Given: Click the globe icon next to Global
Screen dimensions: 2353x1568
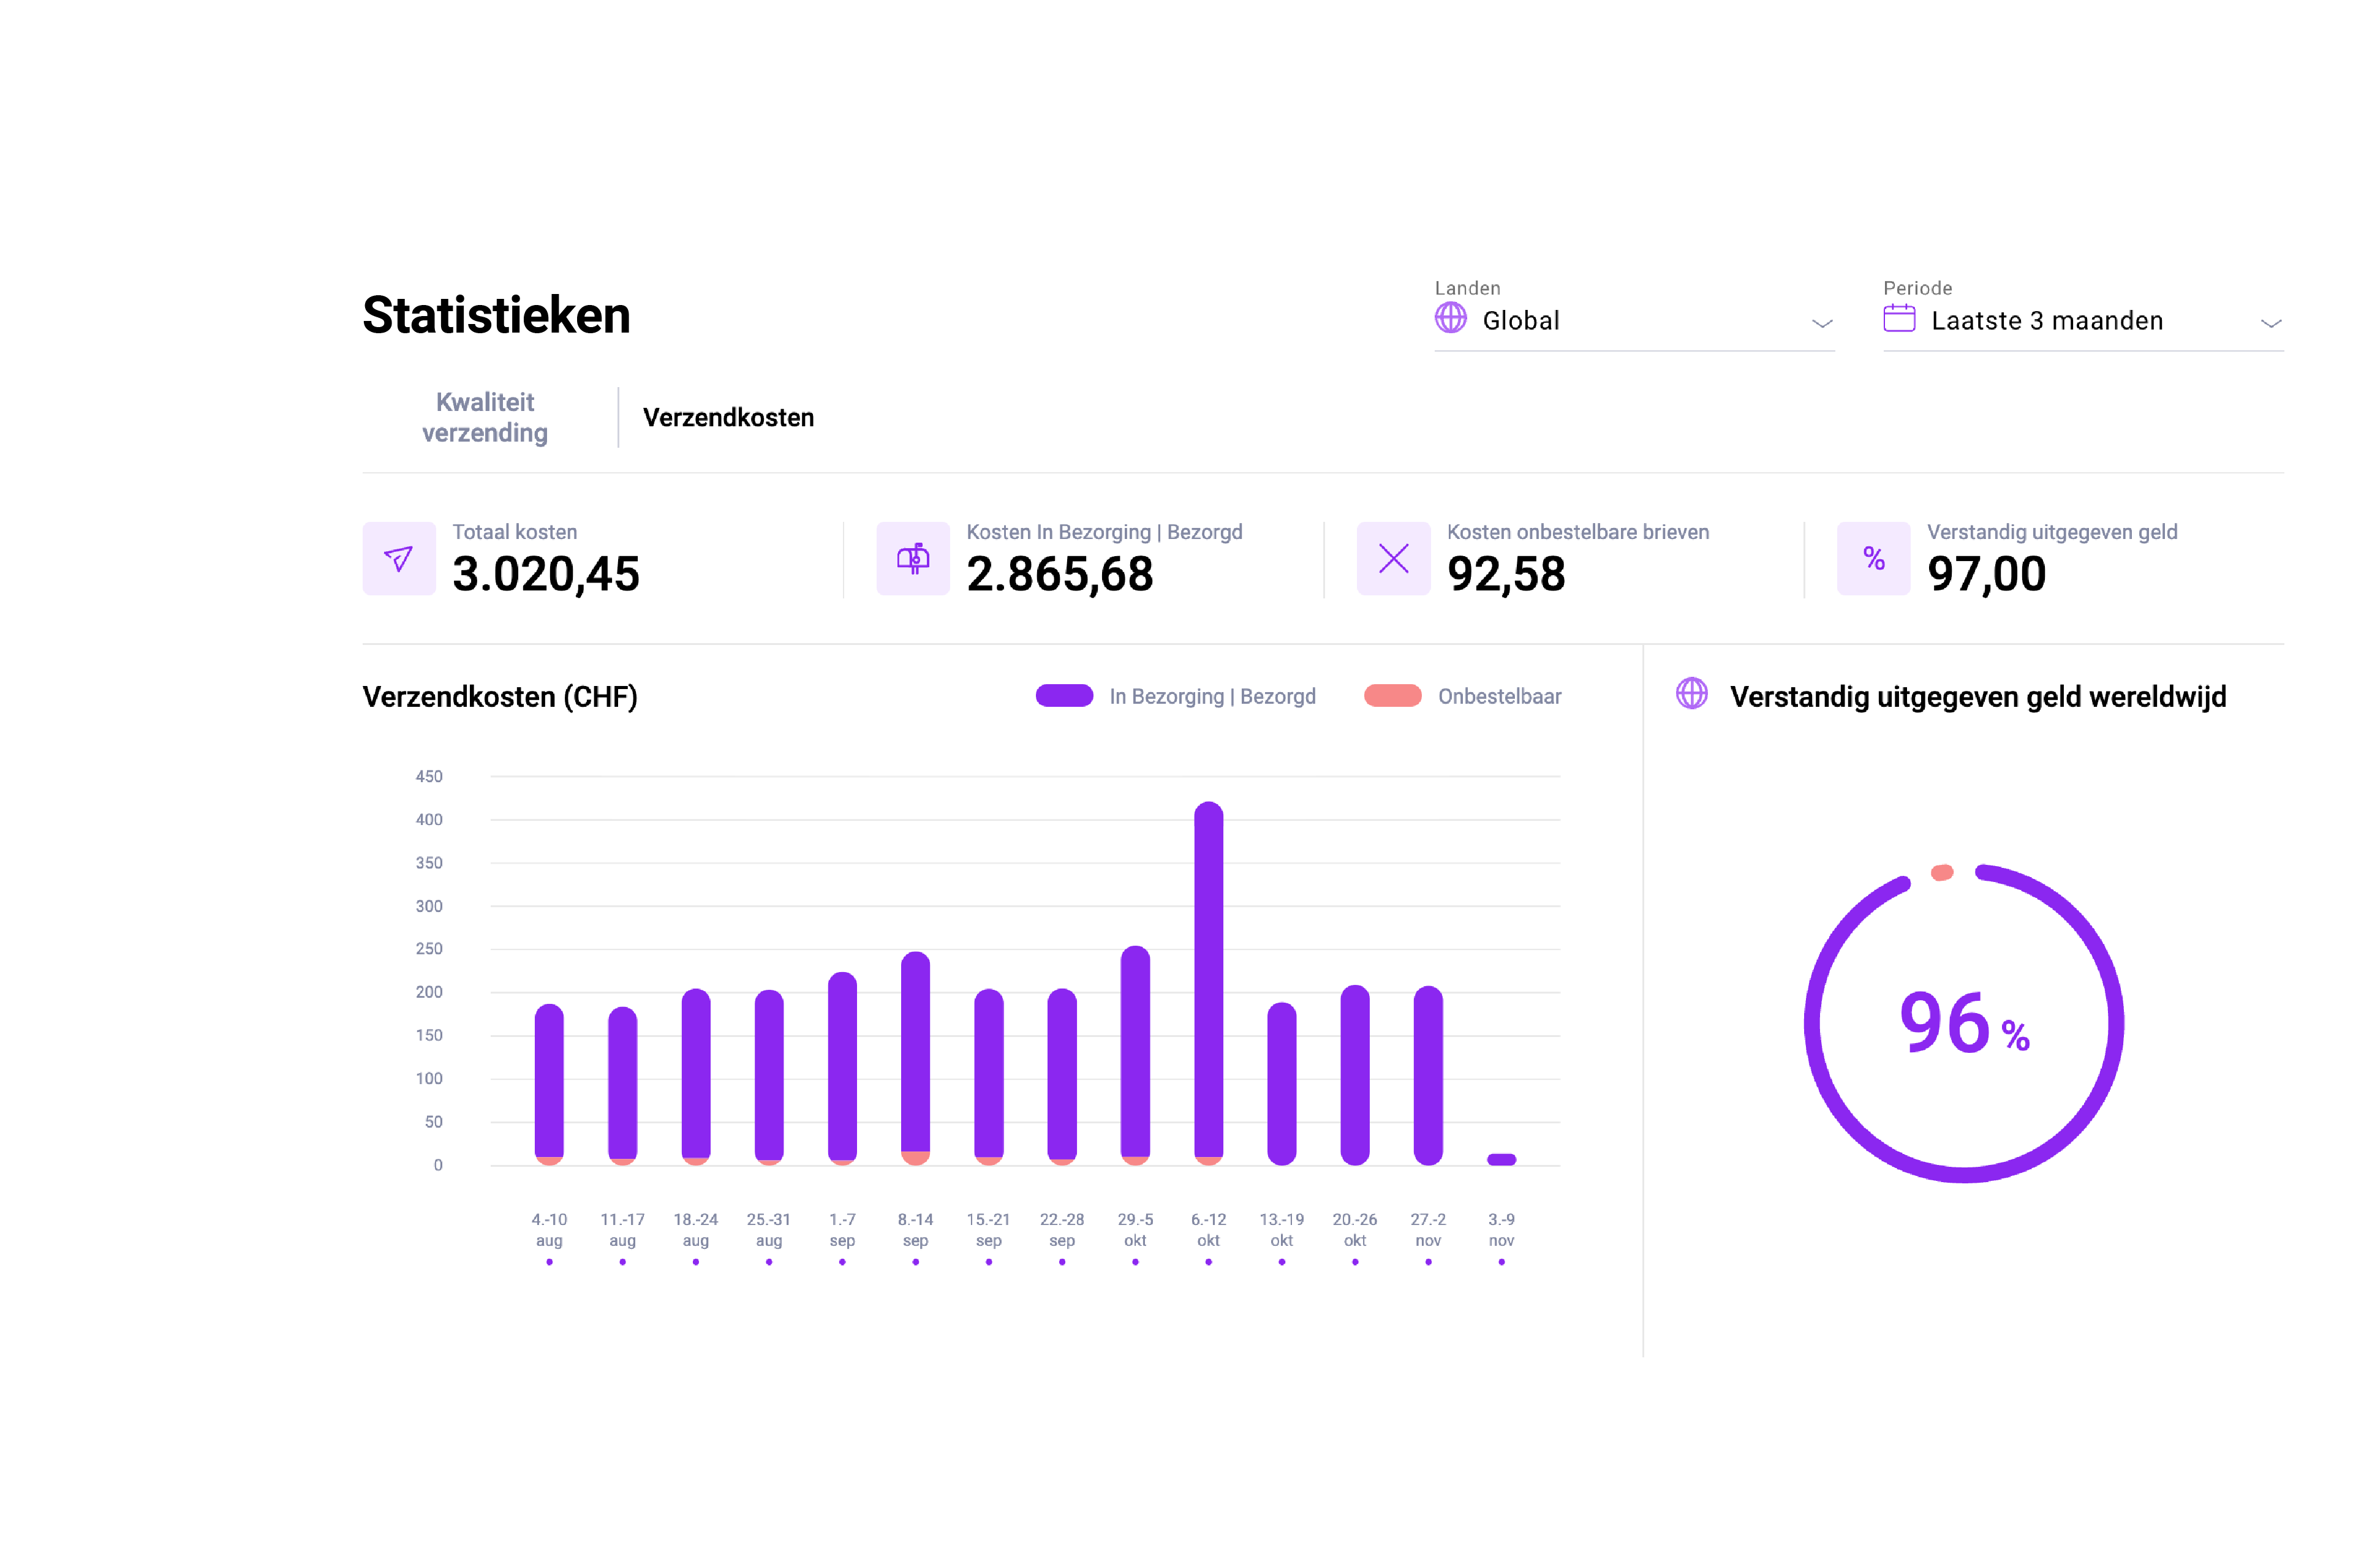Looking at the screenshot, I should pyautogui.click(x=1449, y=320).
